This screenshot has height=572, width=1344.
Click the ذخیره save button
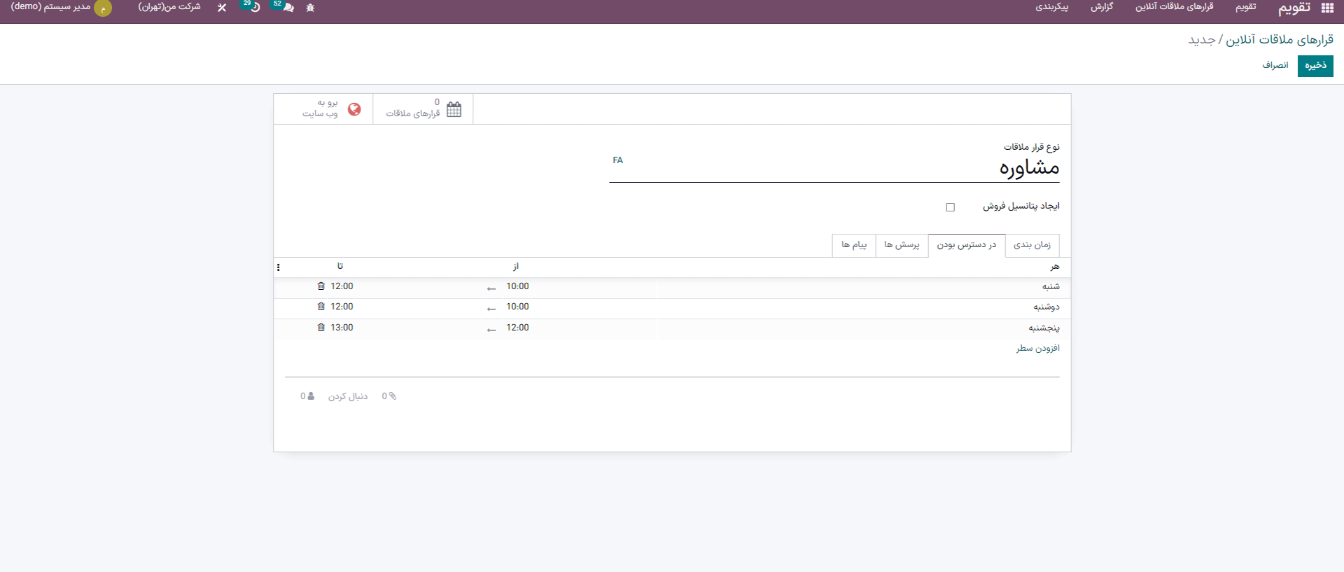[x=1315, y=66]
